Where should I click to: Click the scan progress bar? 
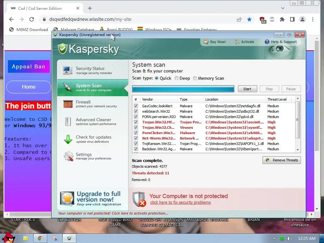[183, 89]
